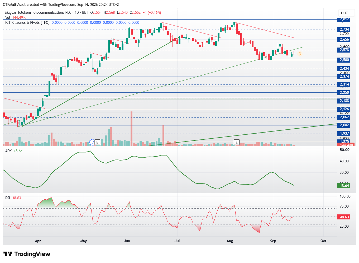Image resolution: width=359 pixels, height=263 pixels.
Task: Click the Sep label on time axis
Action: click(273, 241)
